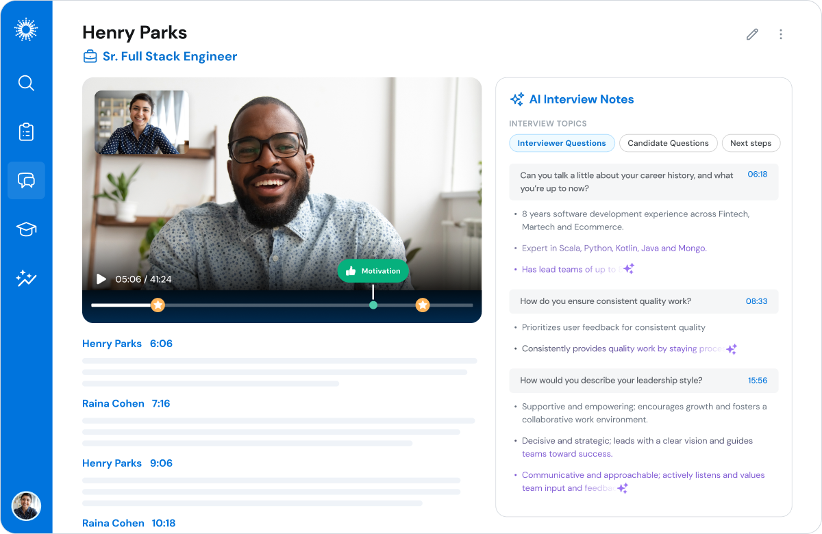Click the '8 years software development experience' note
The image size is (822, 534).
[636, 220]
